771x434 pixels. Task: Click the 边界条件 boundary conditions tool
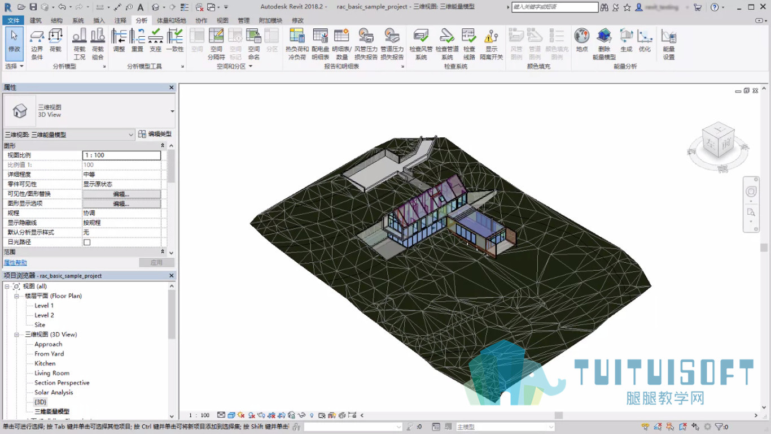[37, 44]
